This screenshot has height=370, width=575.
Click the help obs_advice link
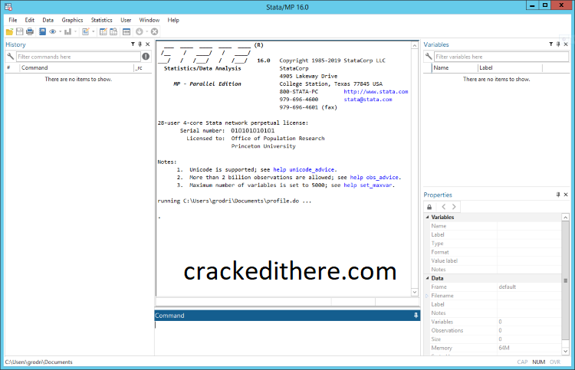[x=374, y=177]
